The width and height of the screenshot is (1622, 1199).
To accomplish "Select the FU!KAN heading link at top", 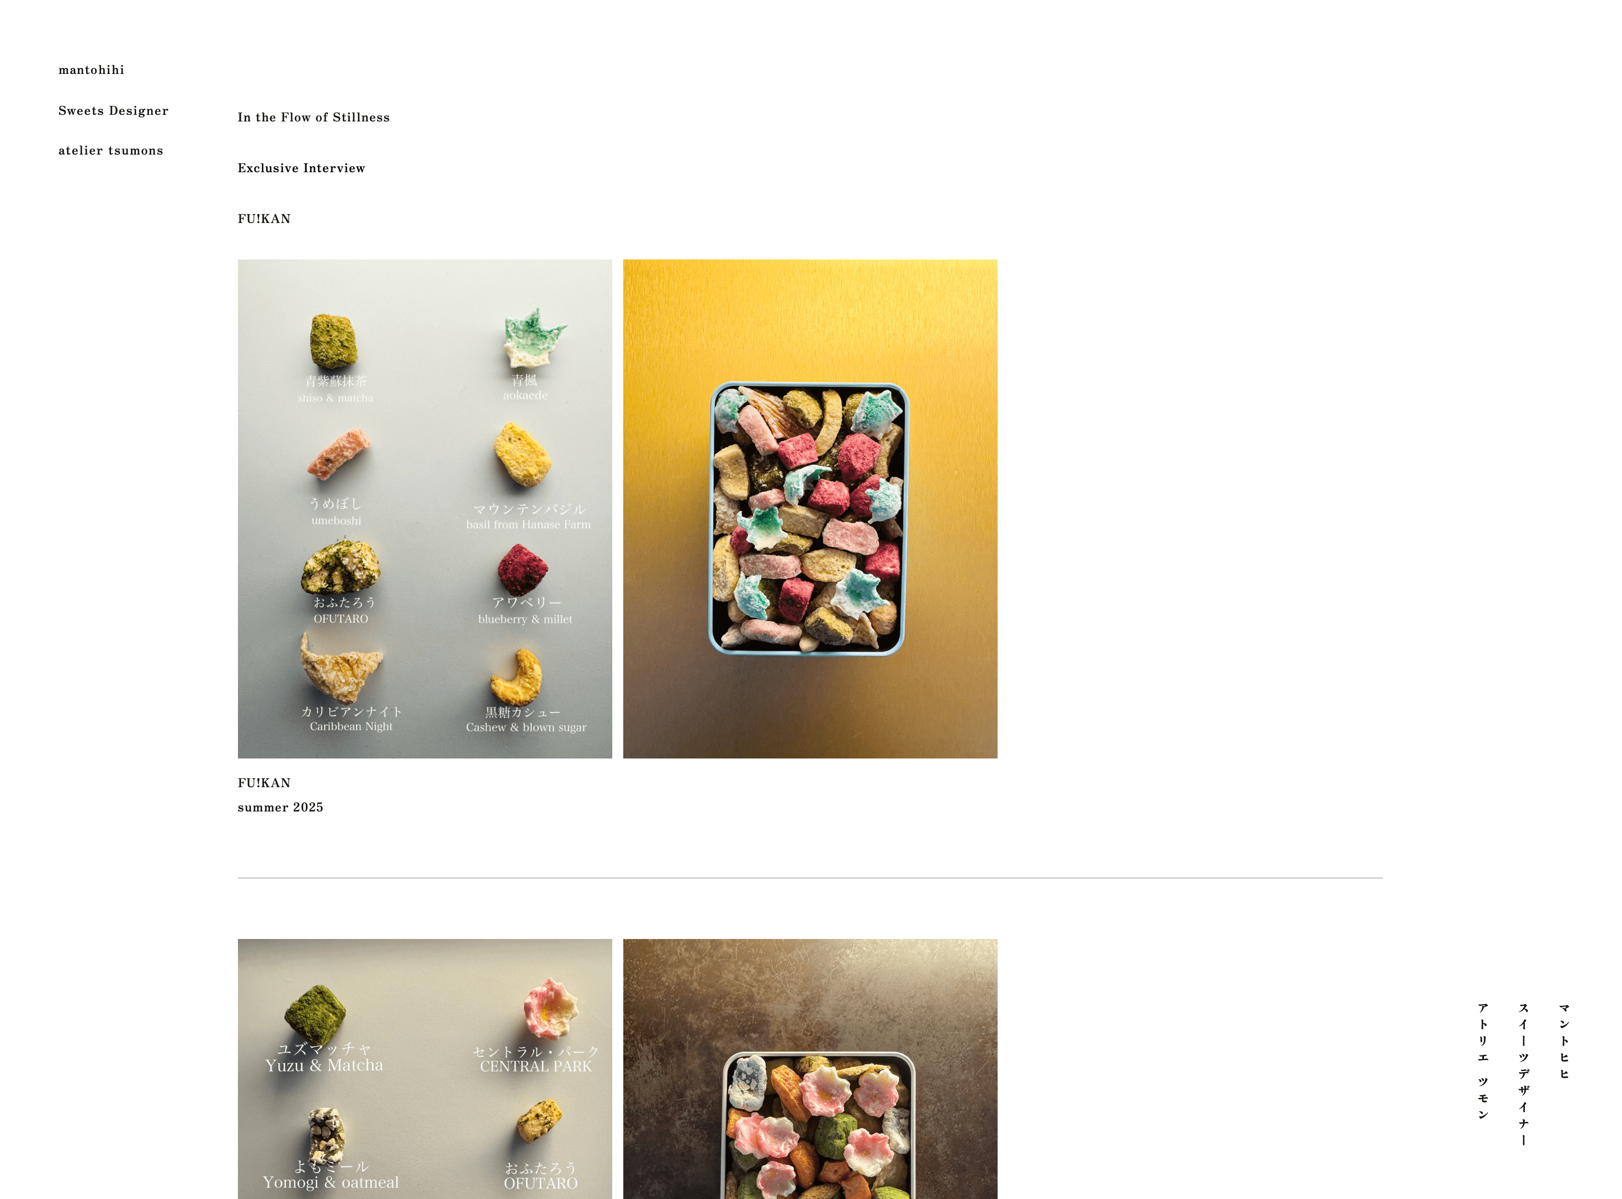I will [x=264, y=219].
